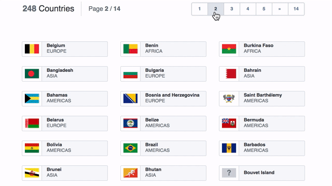Click AMERICAS region under Barbados

[256, 150]
